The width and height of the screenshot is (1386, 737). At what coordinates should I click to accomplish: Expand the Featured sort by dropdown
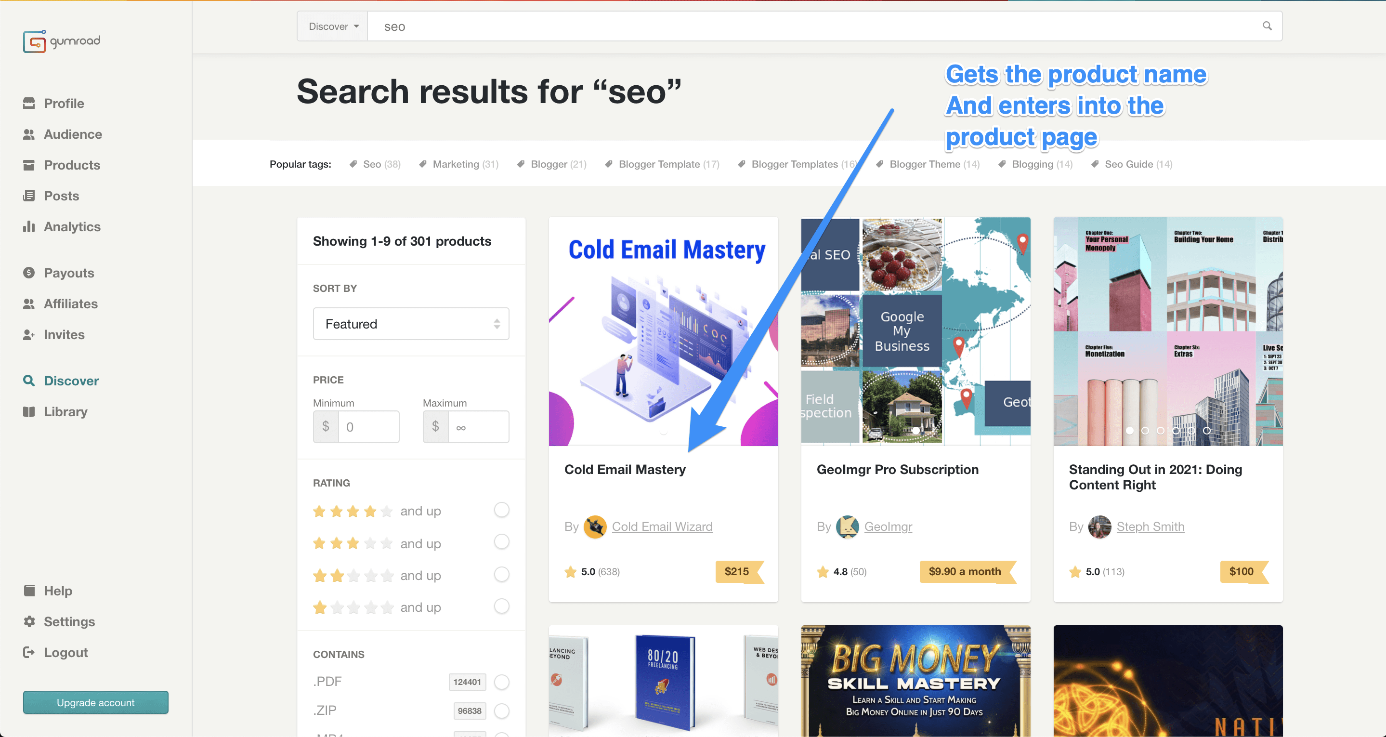pos(411,324)
